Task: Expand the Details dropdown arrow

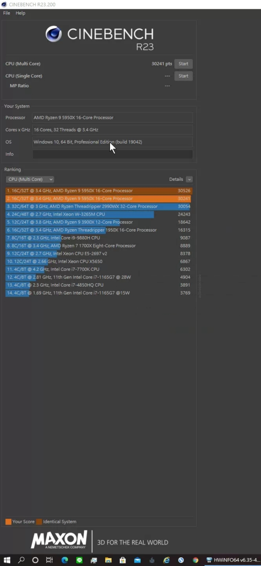Action: 189,179
